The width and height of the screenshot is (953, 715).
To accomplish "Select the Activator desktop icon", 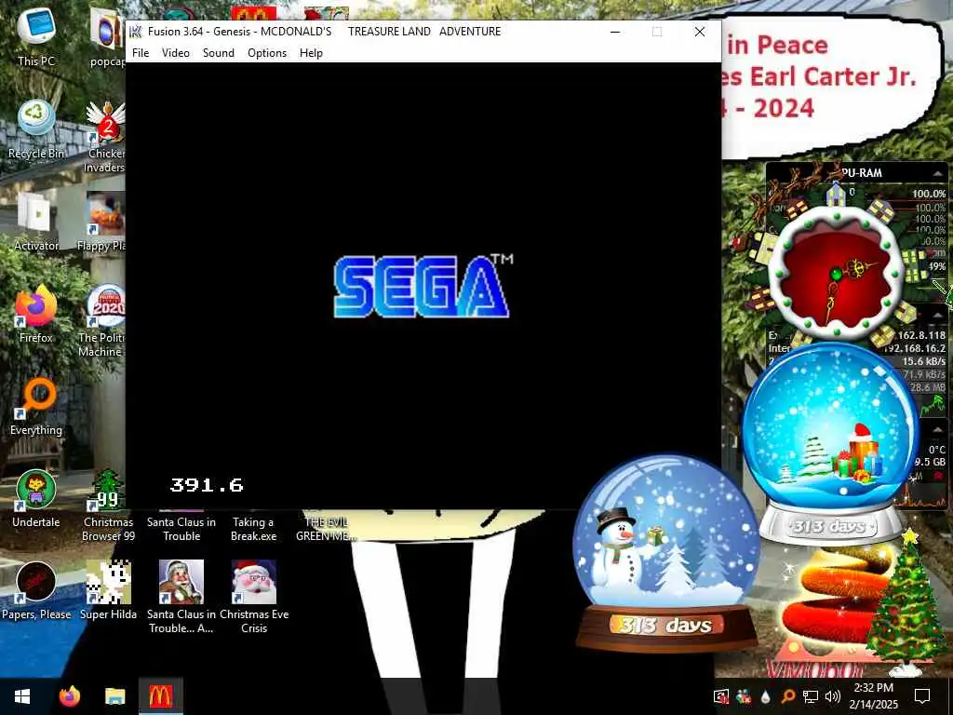I will click(36, 222).
